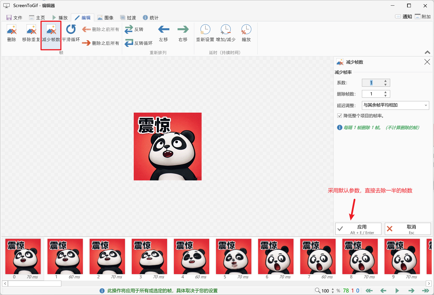Screen dimensions: 434x295
Task: Open the 延迟调整 dropdown
Action: (x=395, y=105)
